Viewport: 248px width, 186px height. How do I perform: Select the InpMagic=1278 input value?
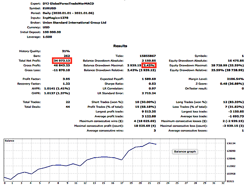coord(55,18)
